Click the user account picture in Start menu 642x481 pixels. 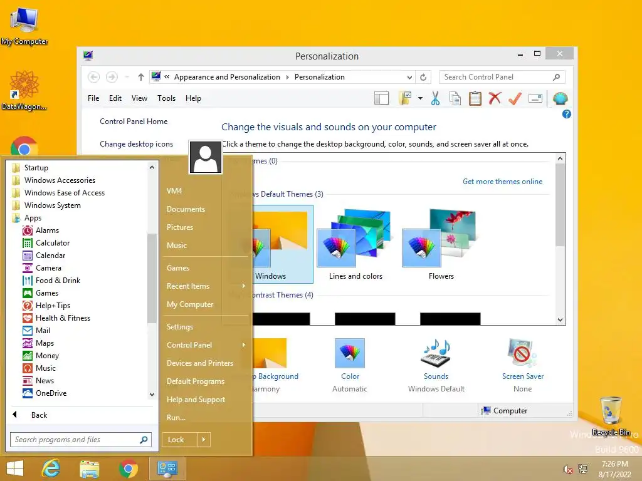point(206,157)
